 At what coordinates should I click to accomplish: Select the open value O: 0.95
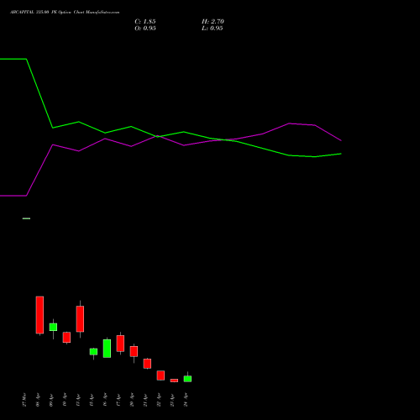145,29
